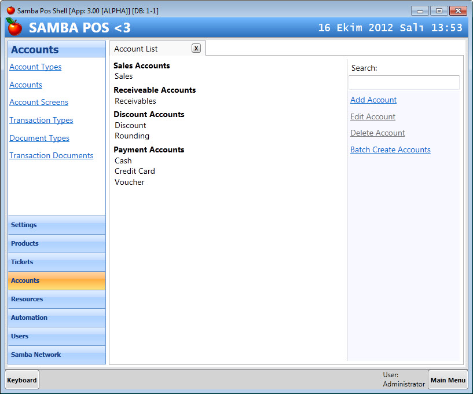Select Transaction Types in sidebar

[41, 120]
